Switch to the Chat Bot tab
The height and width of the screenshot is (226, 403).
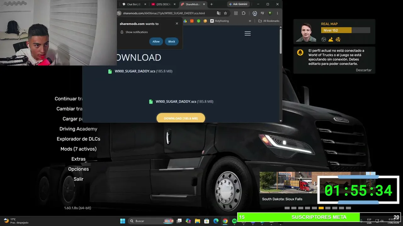point(133,4)
